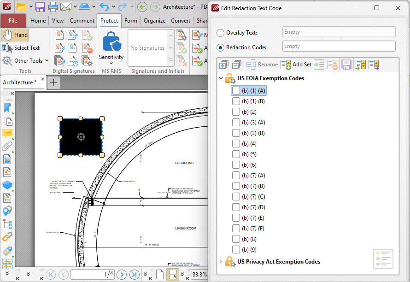Click the Print icon in quick access toolbar
The width and height of the screenshot is (410, 282).
click(53, 7)
